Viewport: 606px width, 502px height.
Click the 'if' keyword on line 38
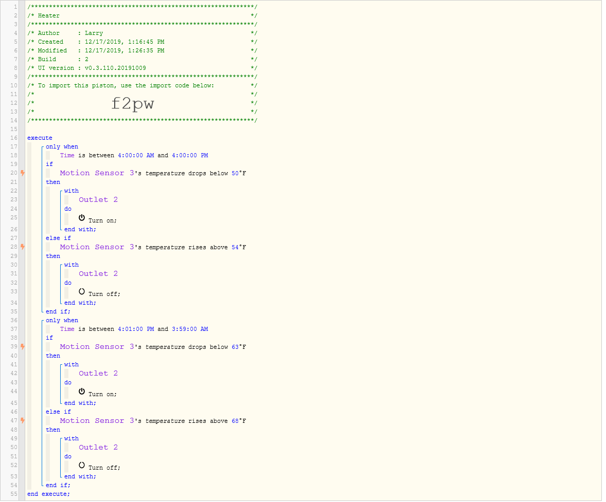tap(49, 338)
